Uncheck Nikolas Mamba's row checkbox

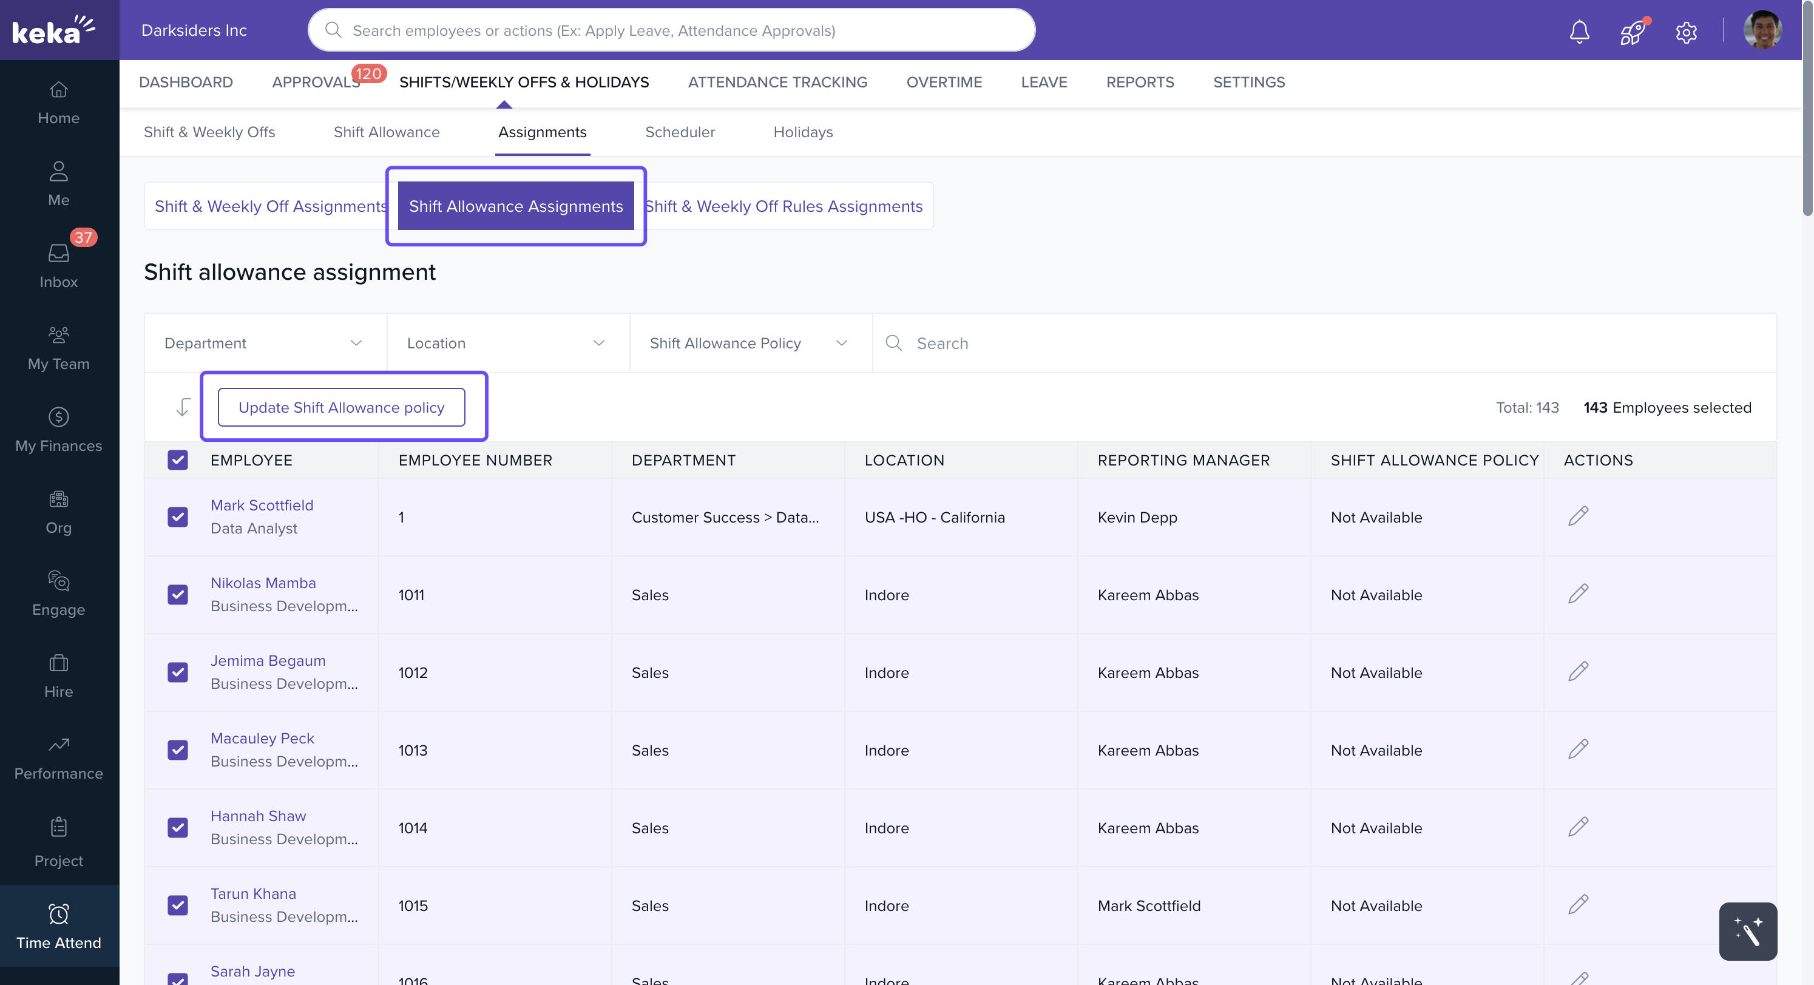point(177,594)
